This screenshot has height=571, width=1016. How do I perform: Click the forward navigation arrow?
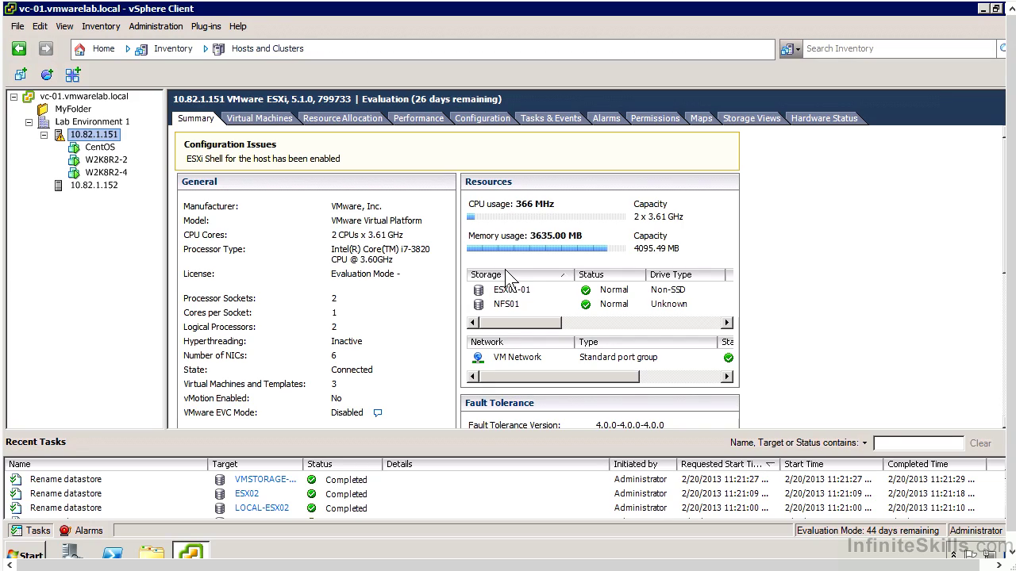click(x=46, y=48)
